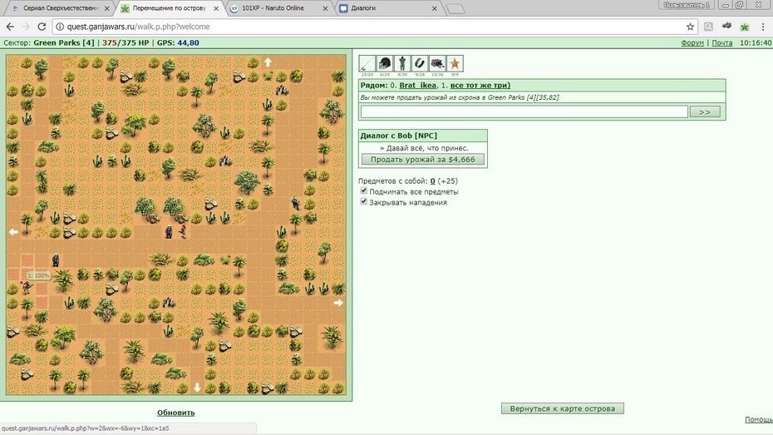The width and height of the screenshot is (773, 435).
Task: Click the fishing rod equipment slot icon
Action: [x=367, y=63]
